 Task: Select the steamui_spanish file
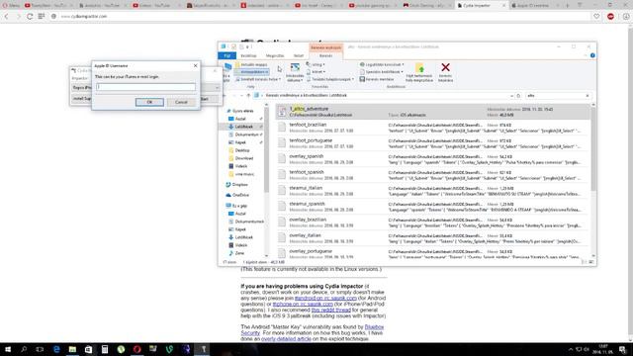[x=432, y=207]
